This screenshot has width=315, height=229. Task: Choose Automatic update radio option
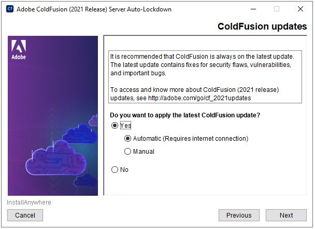click(x=127, y=139)
